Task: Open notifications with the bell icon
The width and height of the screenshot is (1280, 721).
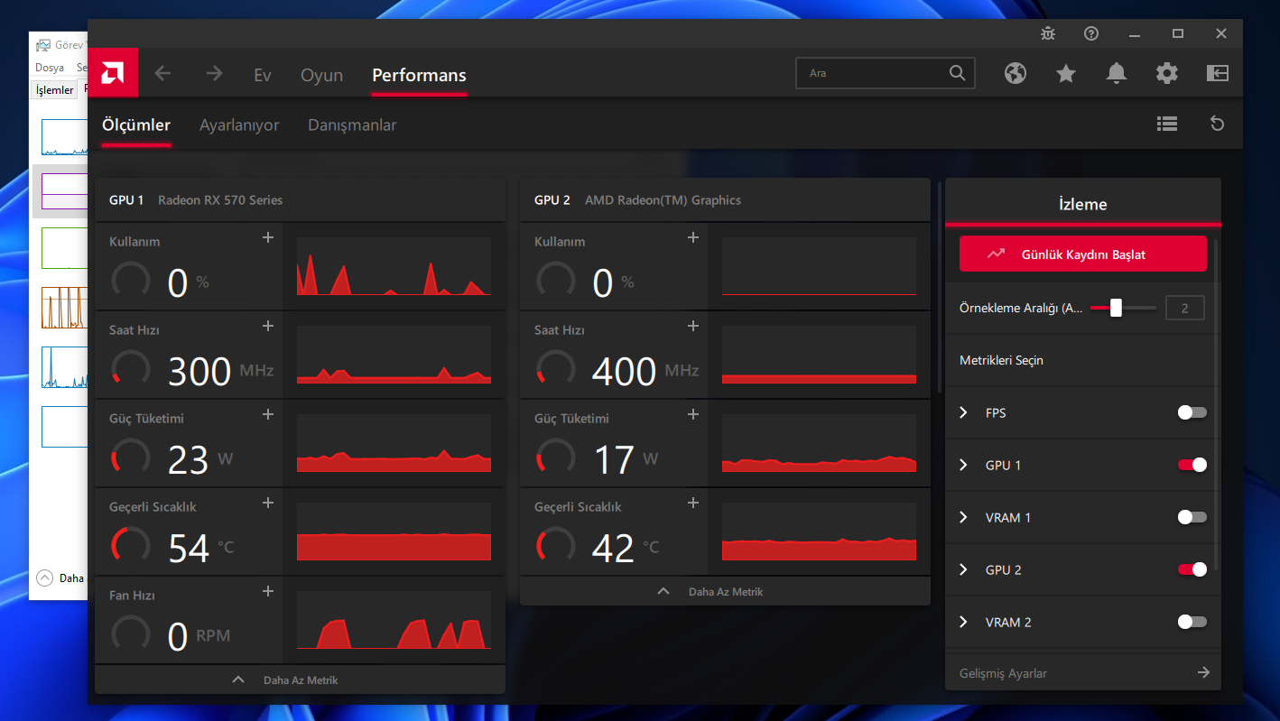Action: 1117,74
